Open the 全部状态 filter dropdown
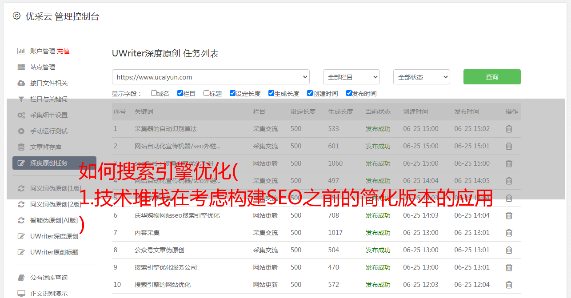This screenshot has width=571, height=298. [x=421, y=77]
